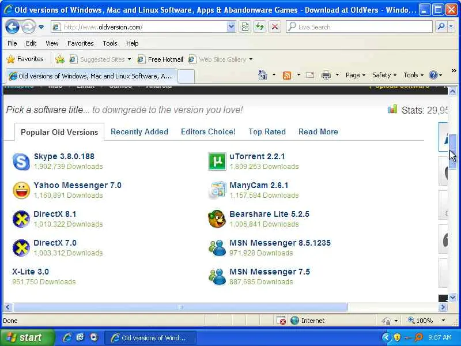The width and height of the screenshot is (461, 346).
Task: Click MSN Messenger 8.5.1235 icon
Action: click(x=217, y=248)
